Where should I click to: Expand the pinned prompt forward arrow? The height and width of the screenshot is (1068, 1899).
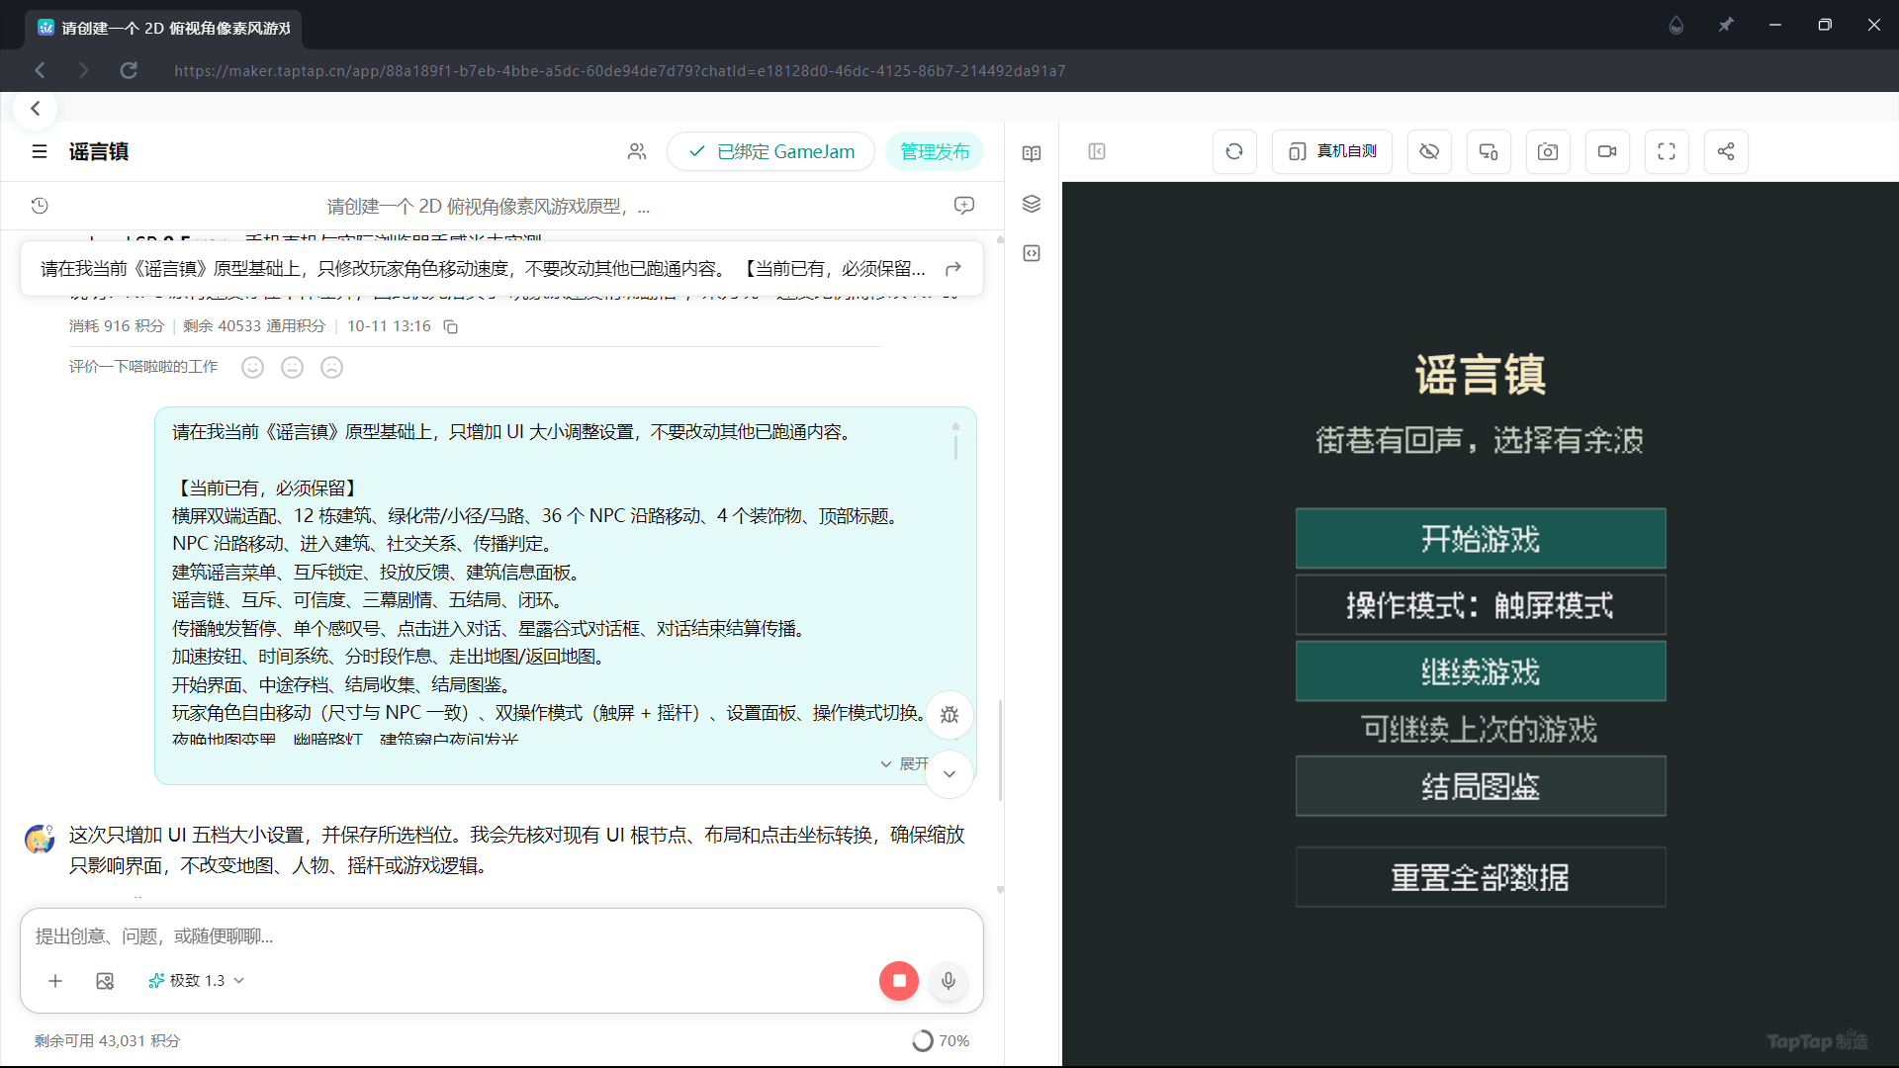click(x=953, y=268)
